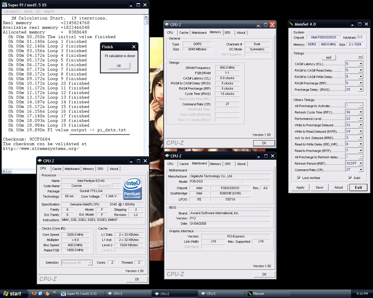Image resolution: width=373 pixels, height=298 pixels.
Task: Save the MemSet settings
Action: [319, 187]
